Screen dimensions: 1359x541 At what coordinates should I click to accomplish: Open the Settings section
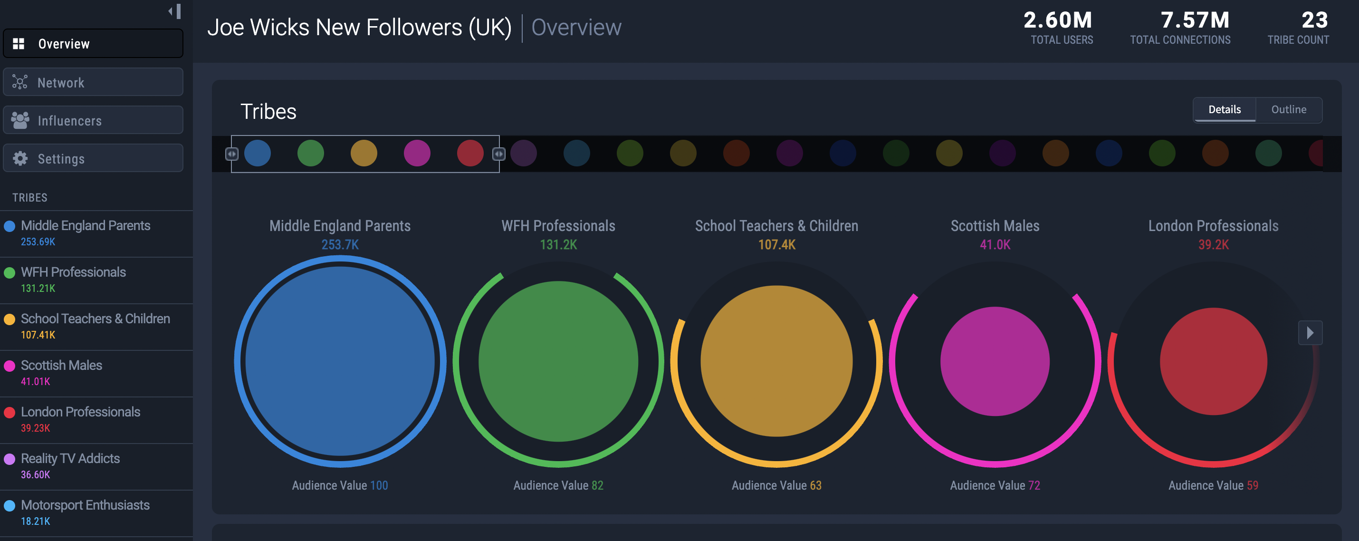pyautogui.click(x=93, y=158)
